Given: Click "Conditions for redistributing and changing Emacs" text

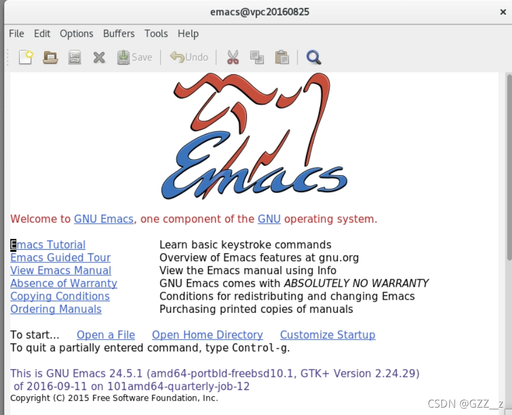Looking at the screenshot, I should pyautogui.click(x=287, y=296).
